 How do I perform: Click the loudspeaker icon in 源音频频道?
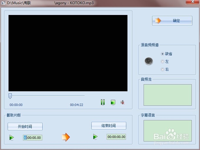149,61
